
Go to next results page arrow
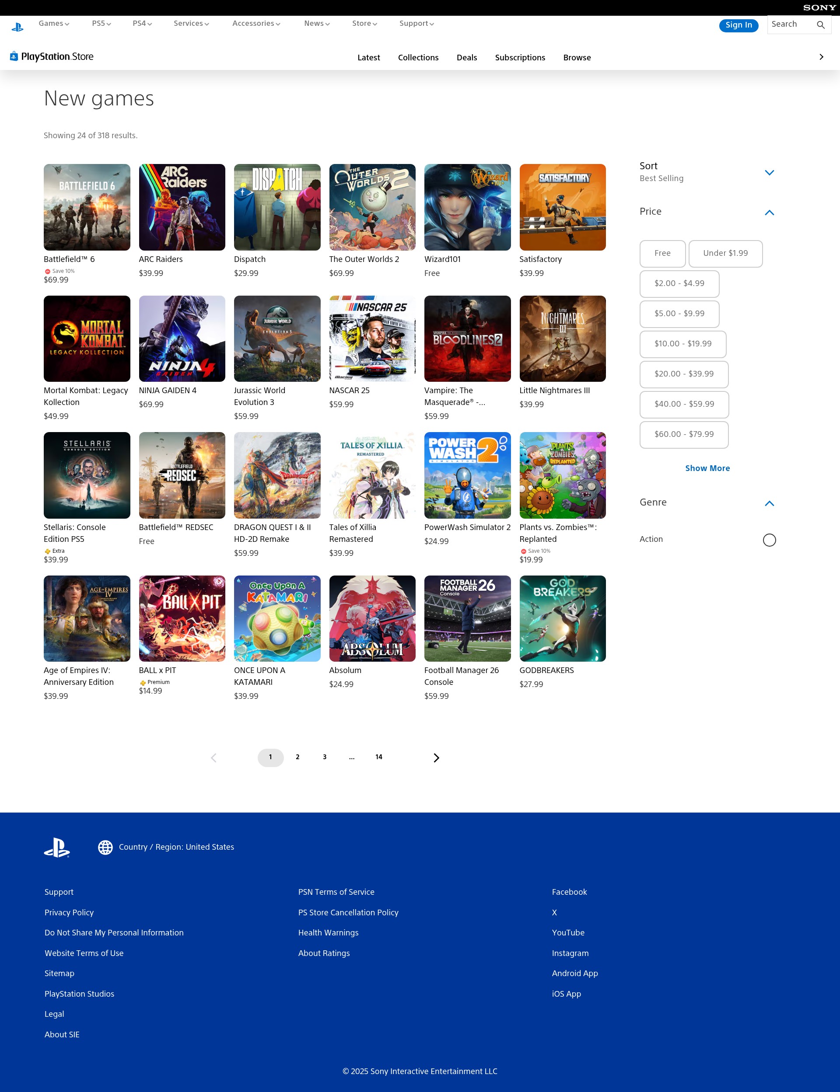click(x=437, y=757)
